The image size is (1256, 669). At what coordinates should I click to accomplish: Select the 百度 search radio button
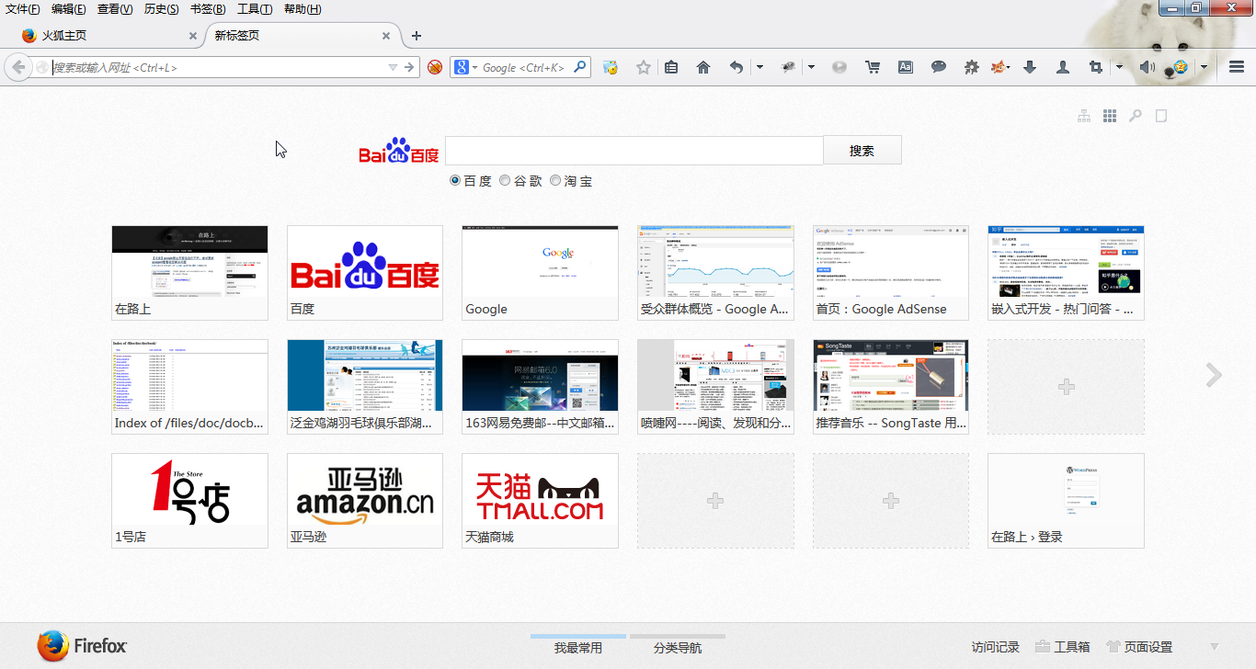click(x=455, y=181)
